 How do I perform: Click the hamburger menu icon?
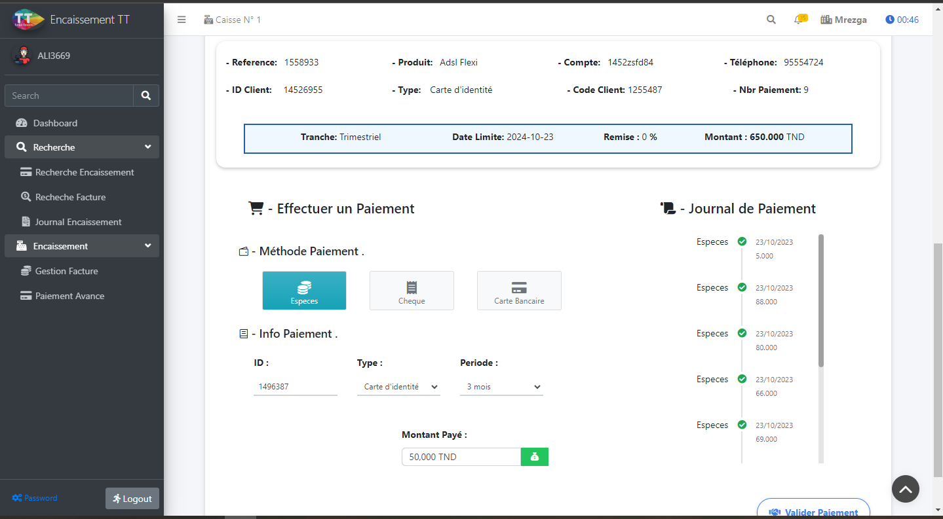pos(182,20)
